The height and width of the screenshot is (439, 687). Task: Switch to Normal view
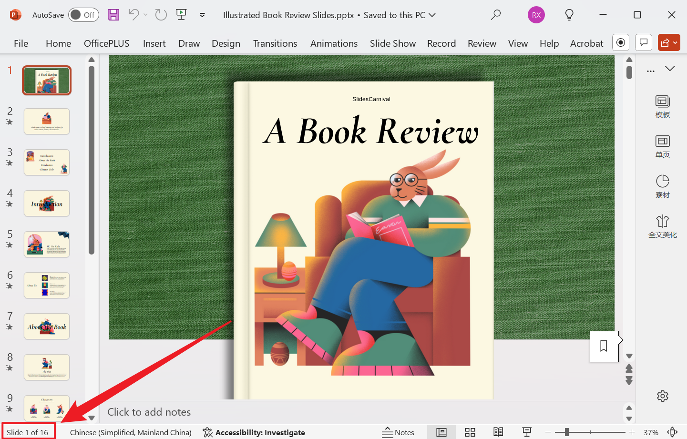click(x=441, y=432)
